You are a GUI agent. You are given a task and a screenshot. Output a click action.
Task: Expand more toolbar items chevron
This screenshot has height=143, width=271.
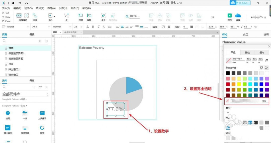pos(213,17)
